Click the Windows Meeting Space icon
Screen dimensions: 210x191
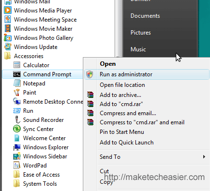coord(8,19)
